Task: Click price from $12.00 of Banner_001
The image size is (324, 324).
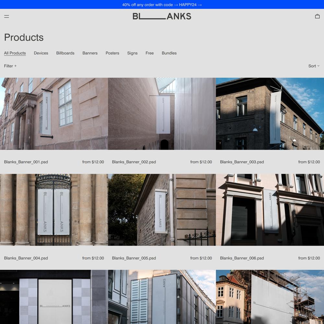Action: [93, 162]
